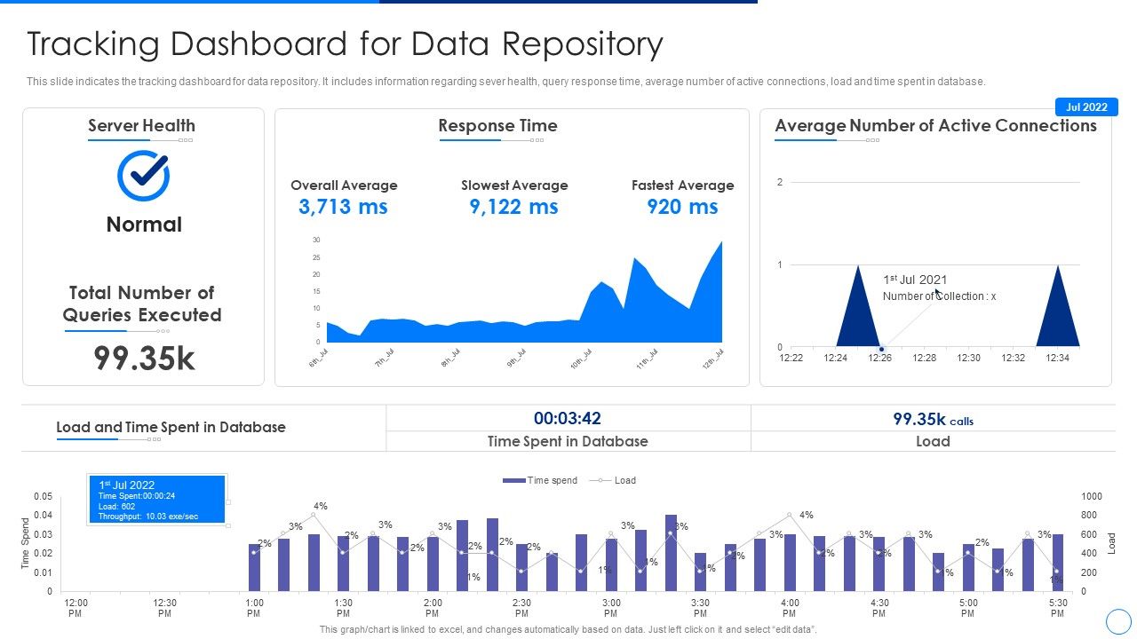
Task: Select the Slowest Average 9,122 ms value
Action: coord(513,207)
